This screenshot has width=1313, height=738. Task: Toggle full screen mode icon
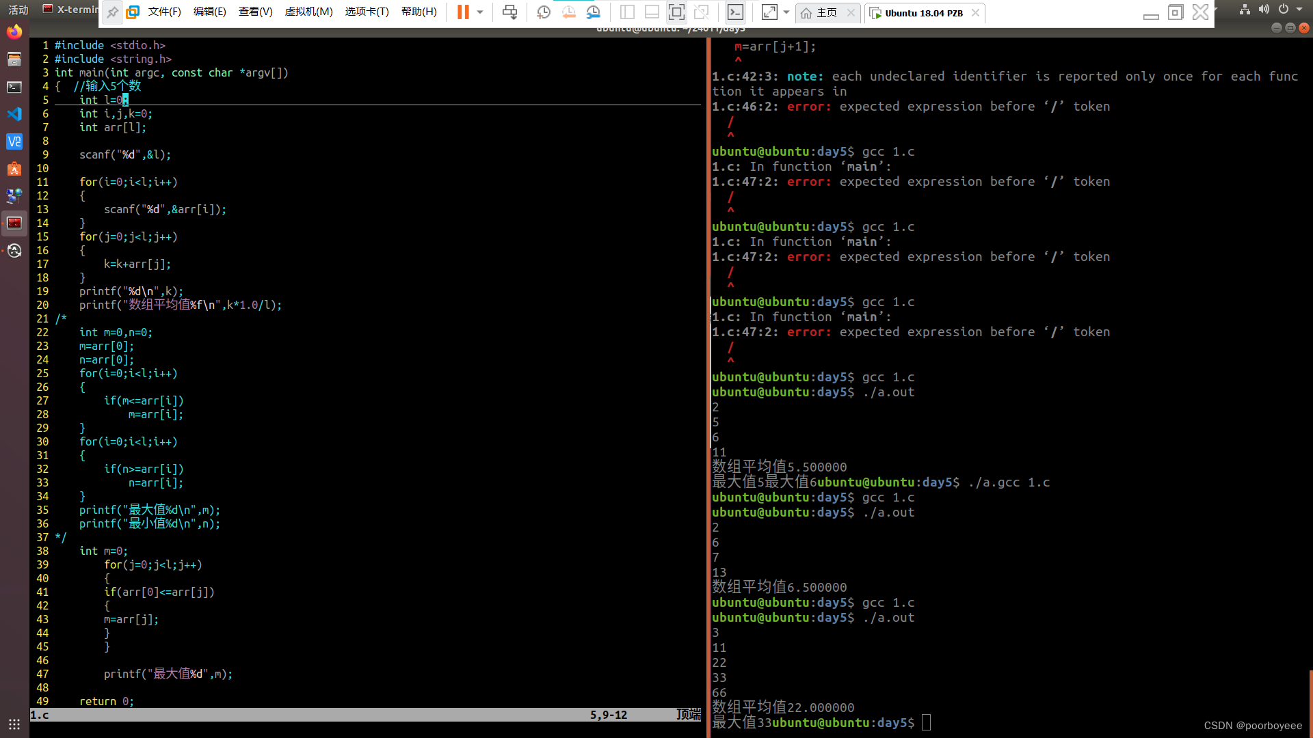pos(676,12)
